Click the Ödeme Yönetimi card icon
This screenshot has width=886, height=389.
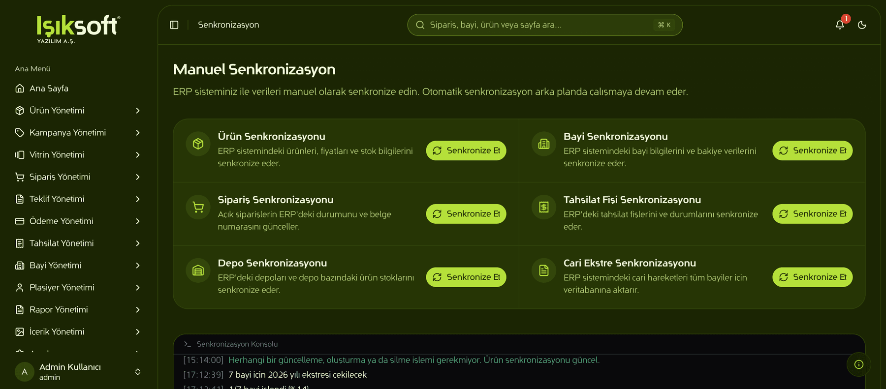pos(20,221)
